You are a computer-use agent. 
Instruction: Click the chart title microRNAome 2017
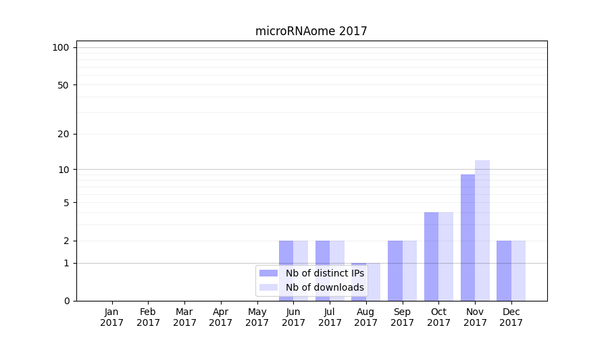click(311, 31)
